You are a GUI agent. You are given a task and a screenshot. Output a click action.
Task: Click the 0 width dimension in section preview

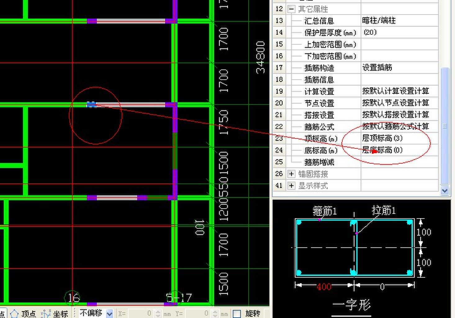[x=382, y=287]
